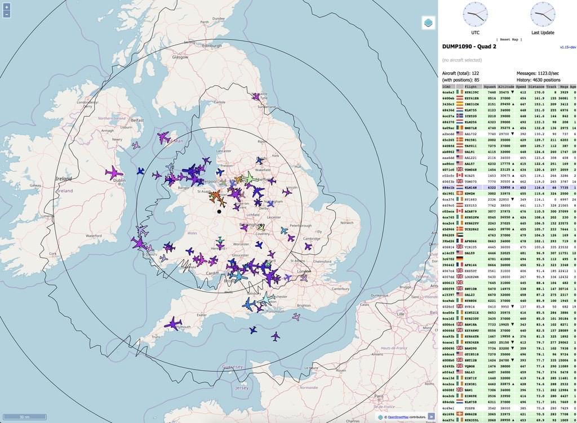Viewport: 577px width, 423px height.
Task: Sort table by Flight column header
Action: click(x=473, y=87)
